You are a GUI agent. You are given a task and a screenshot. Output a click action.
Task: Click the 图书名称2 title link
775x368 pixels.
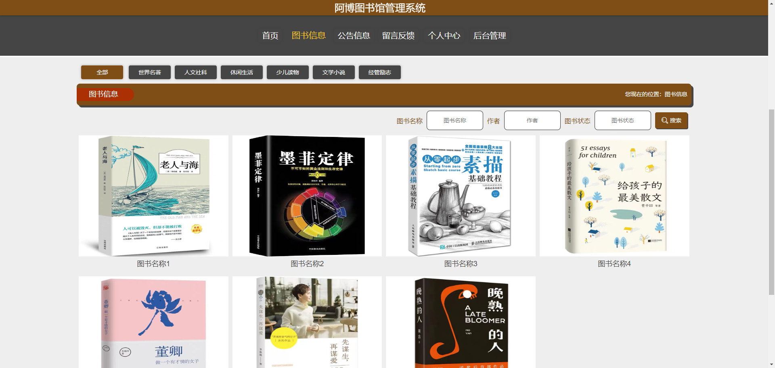tap(307, 264)
